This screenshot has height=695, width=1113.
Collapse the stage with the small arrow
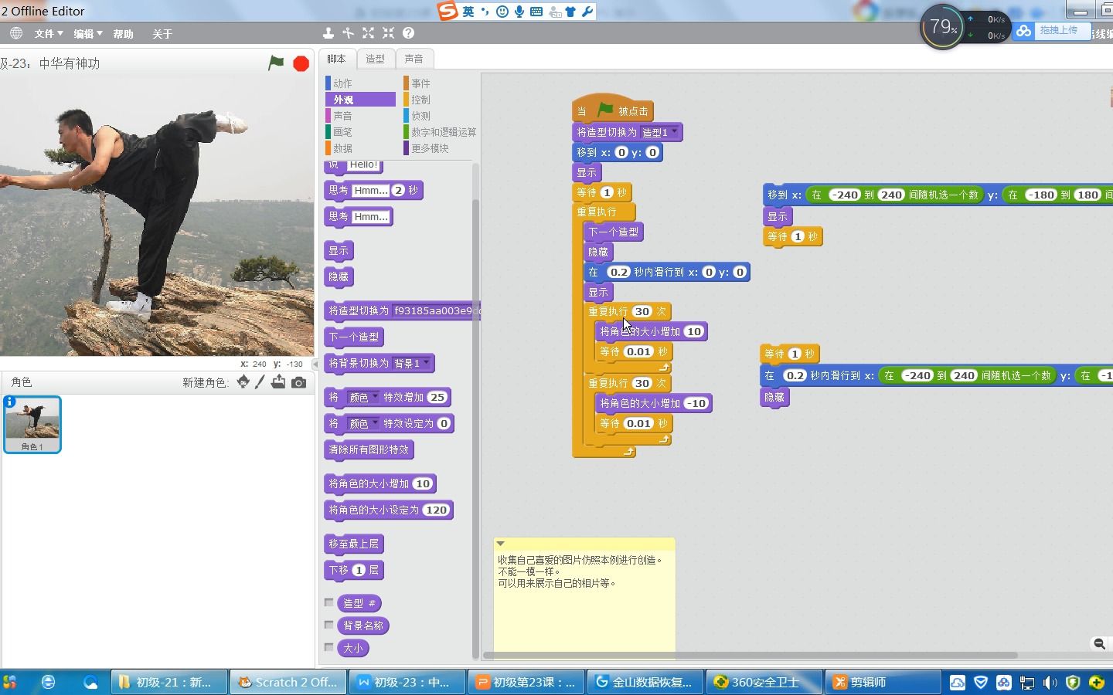(315, 364)
